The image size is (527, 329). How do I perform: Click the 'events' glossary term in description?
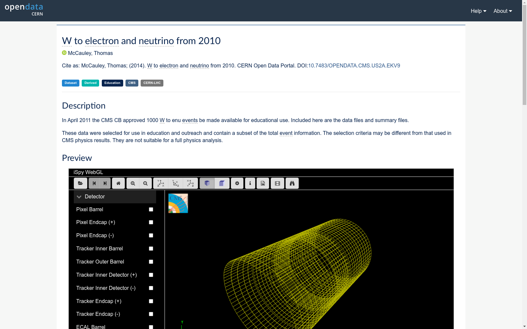click(x=190, y=120)
